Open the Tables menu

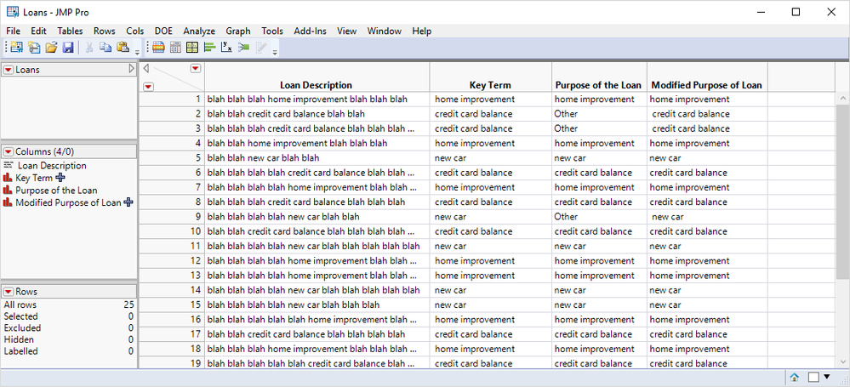pos(70,31)
